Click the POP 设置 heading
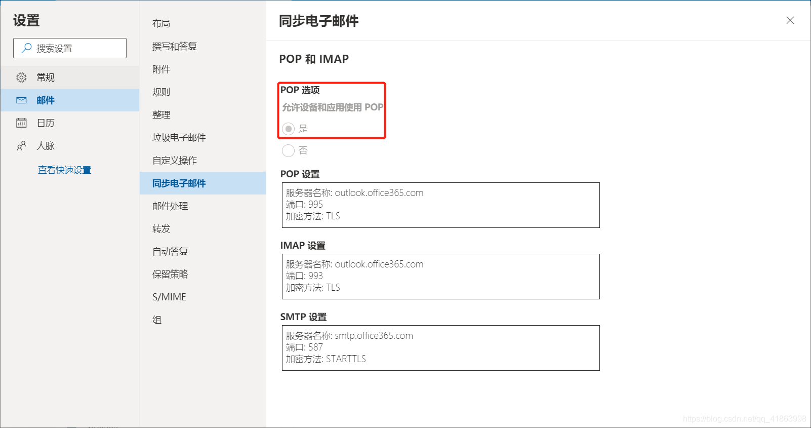Screen dimensions: 811x428 300,174
